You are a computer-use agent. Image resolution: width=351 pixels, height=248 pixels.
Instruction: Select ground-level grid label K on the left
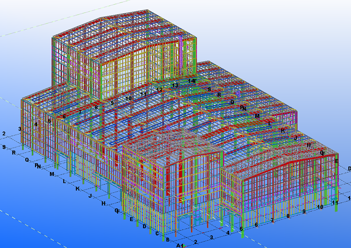tap(78, 189)
